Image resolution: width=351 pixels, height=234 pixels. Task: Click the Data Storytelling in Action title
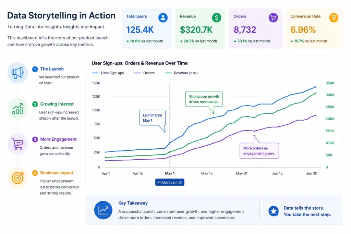point(61,16)
